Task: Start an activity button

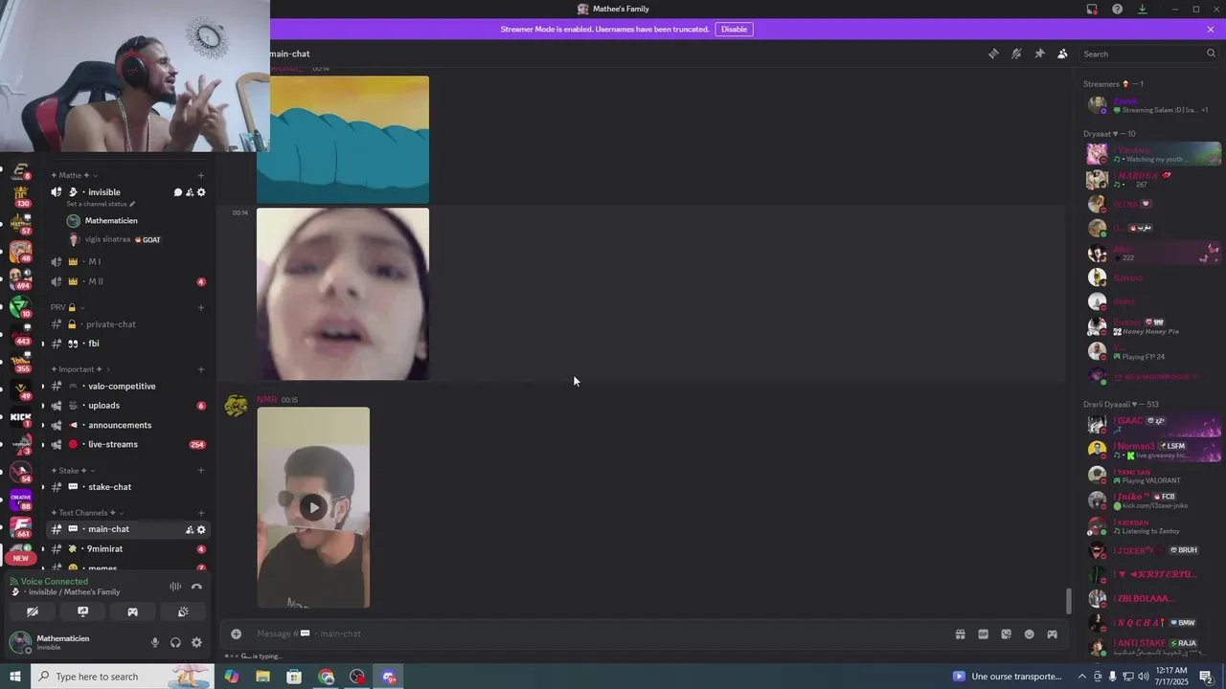Action: tap(133, 611)
